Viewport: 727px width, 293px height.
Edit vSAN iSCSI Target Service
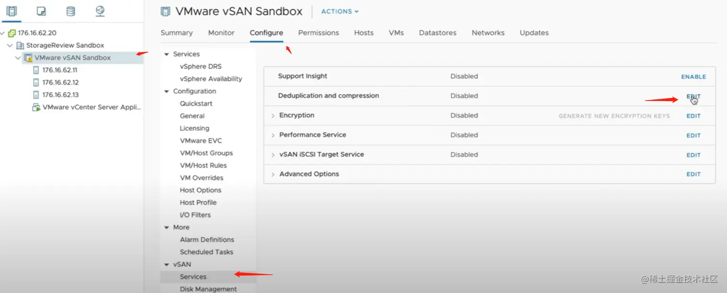tap(693, 155)
